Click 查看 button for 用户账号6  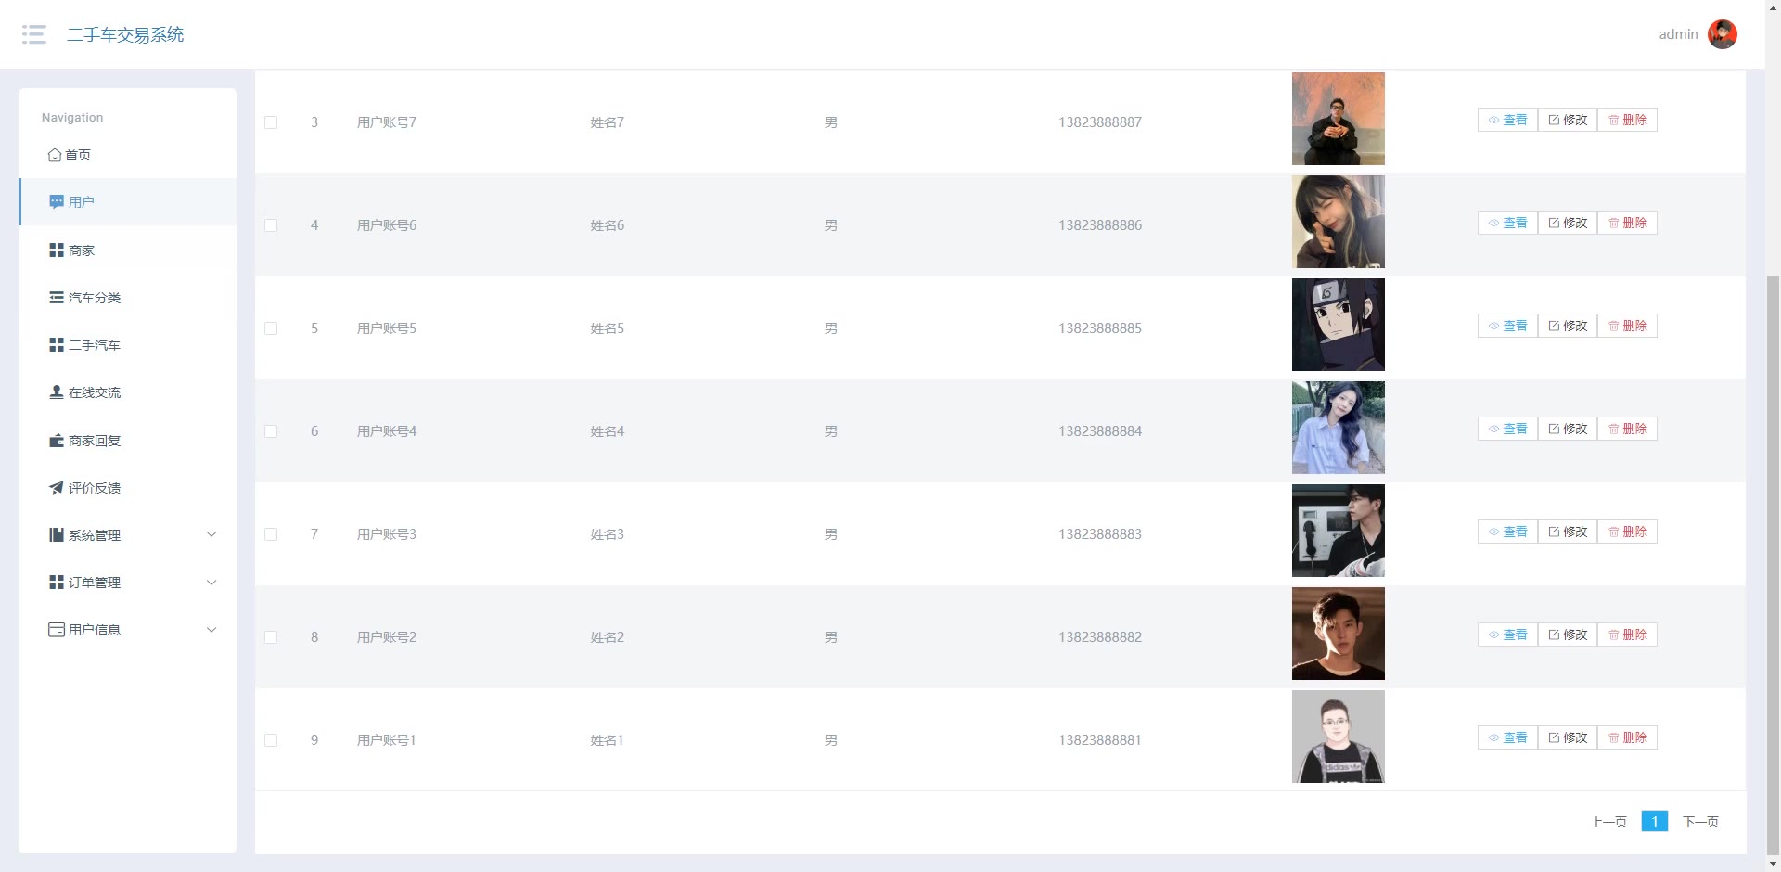pos(1507,223)
